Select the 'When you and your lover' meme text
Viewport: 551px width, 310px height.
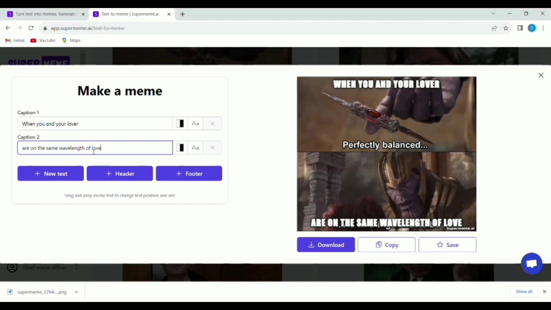pos(386,84)
